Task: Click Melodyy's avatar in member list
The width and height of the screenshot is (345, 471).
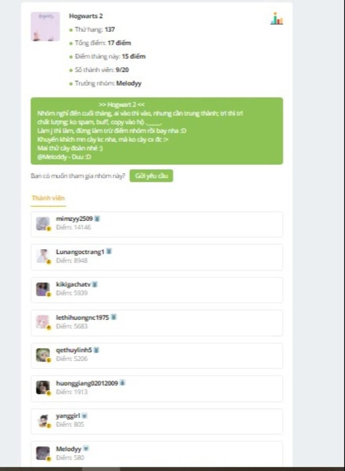Action: point(43,453)
